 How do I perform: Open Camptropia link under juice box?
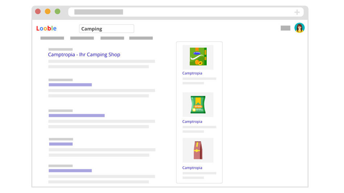coord(192,73)
